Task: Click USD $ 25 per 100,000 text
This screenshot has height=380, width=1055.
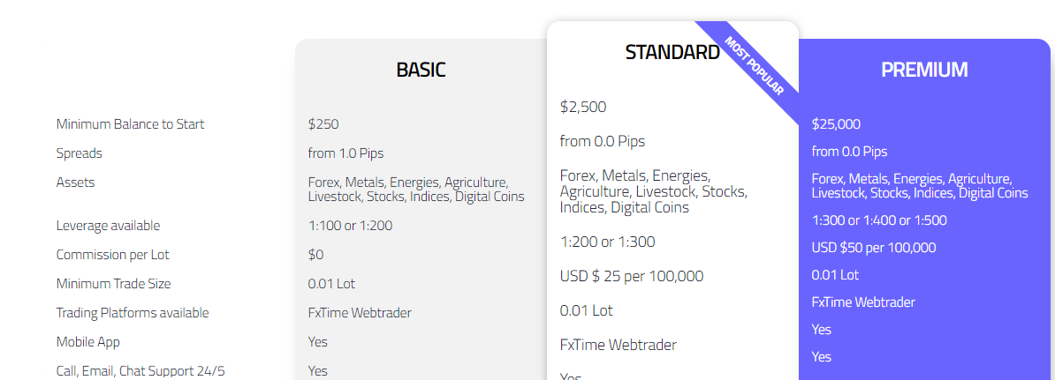Action: click(x=632, y=276)
